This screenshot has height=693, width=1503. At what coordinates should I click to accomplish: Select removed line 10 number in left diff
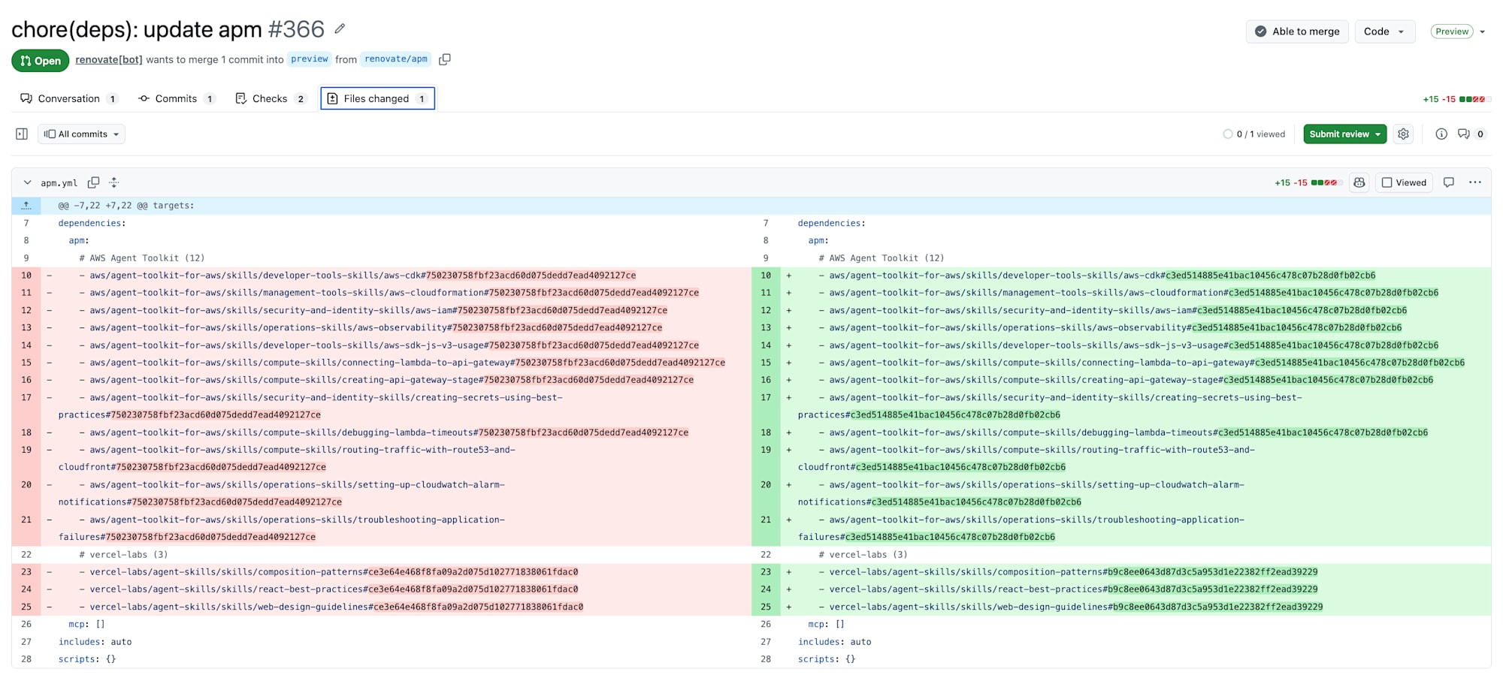(x=26, y=276)
